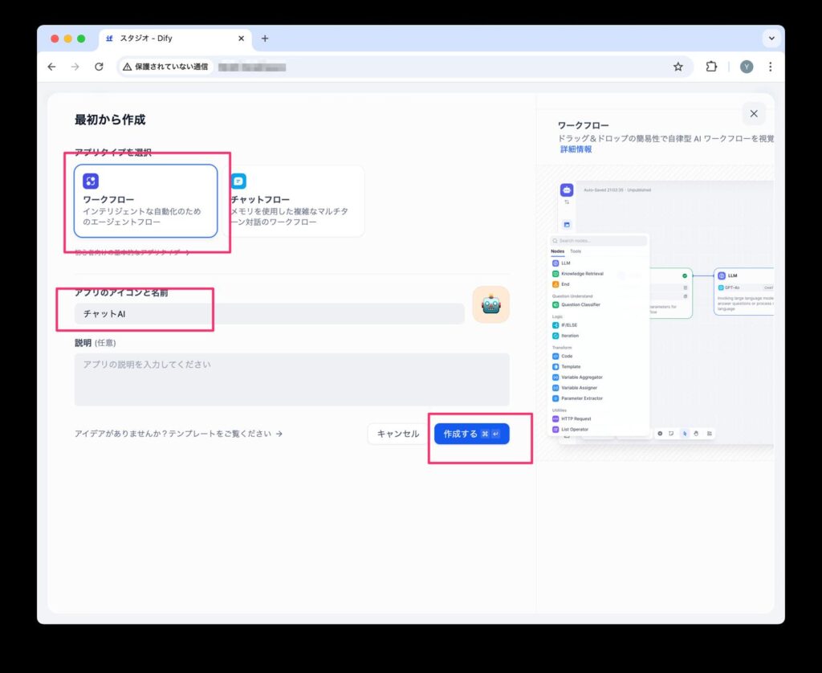Click the Chrome profile avatar
Image resolution: width=822 pixels, height=673 pixels.
click(x=747, y=67)
